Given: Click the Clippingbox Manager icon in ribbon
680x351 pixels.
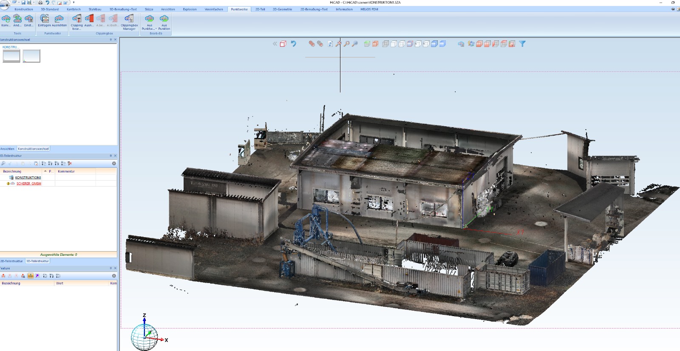Looking at the screenshot, I should 129,19.
